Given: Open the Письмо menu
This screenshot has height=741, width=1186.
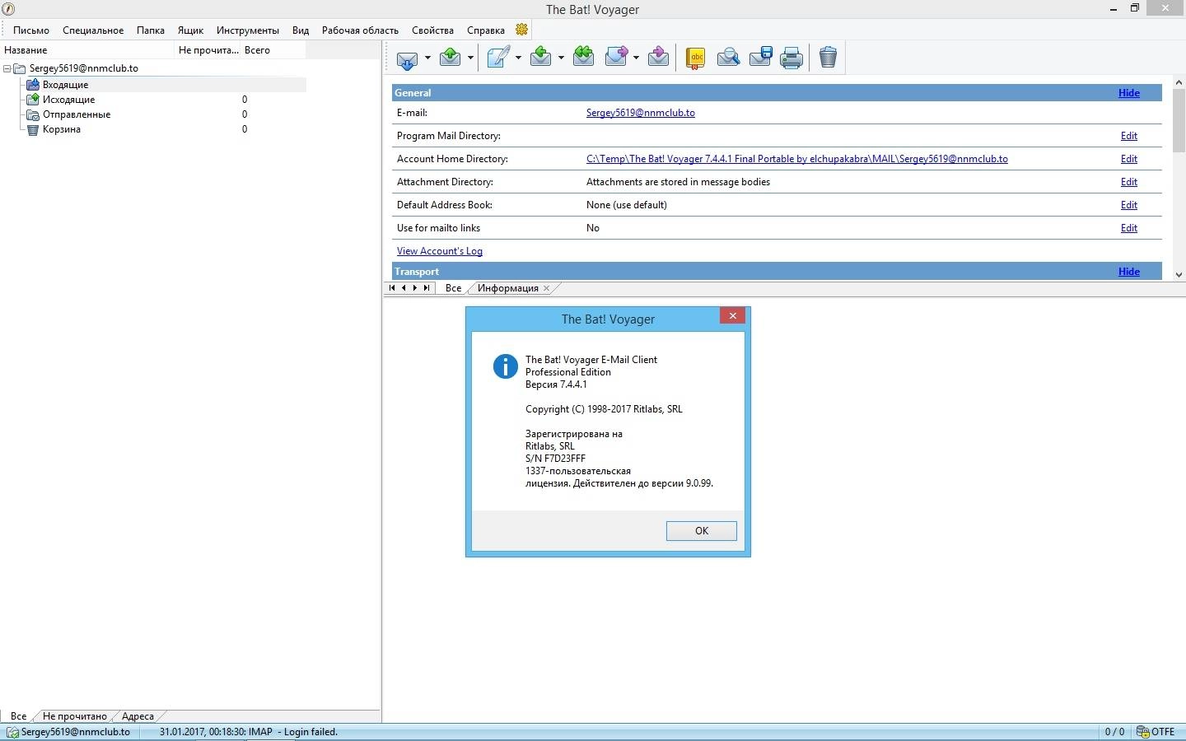Looking at the screenshot, I should tap(31, 30).
